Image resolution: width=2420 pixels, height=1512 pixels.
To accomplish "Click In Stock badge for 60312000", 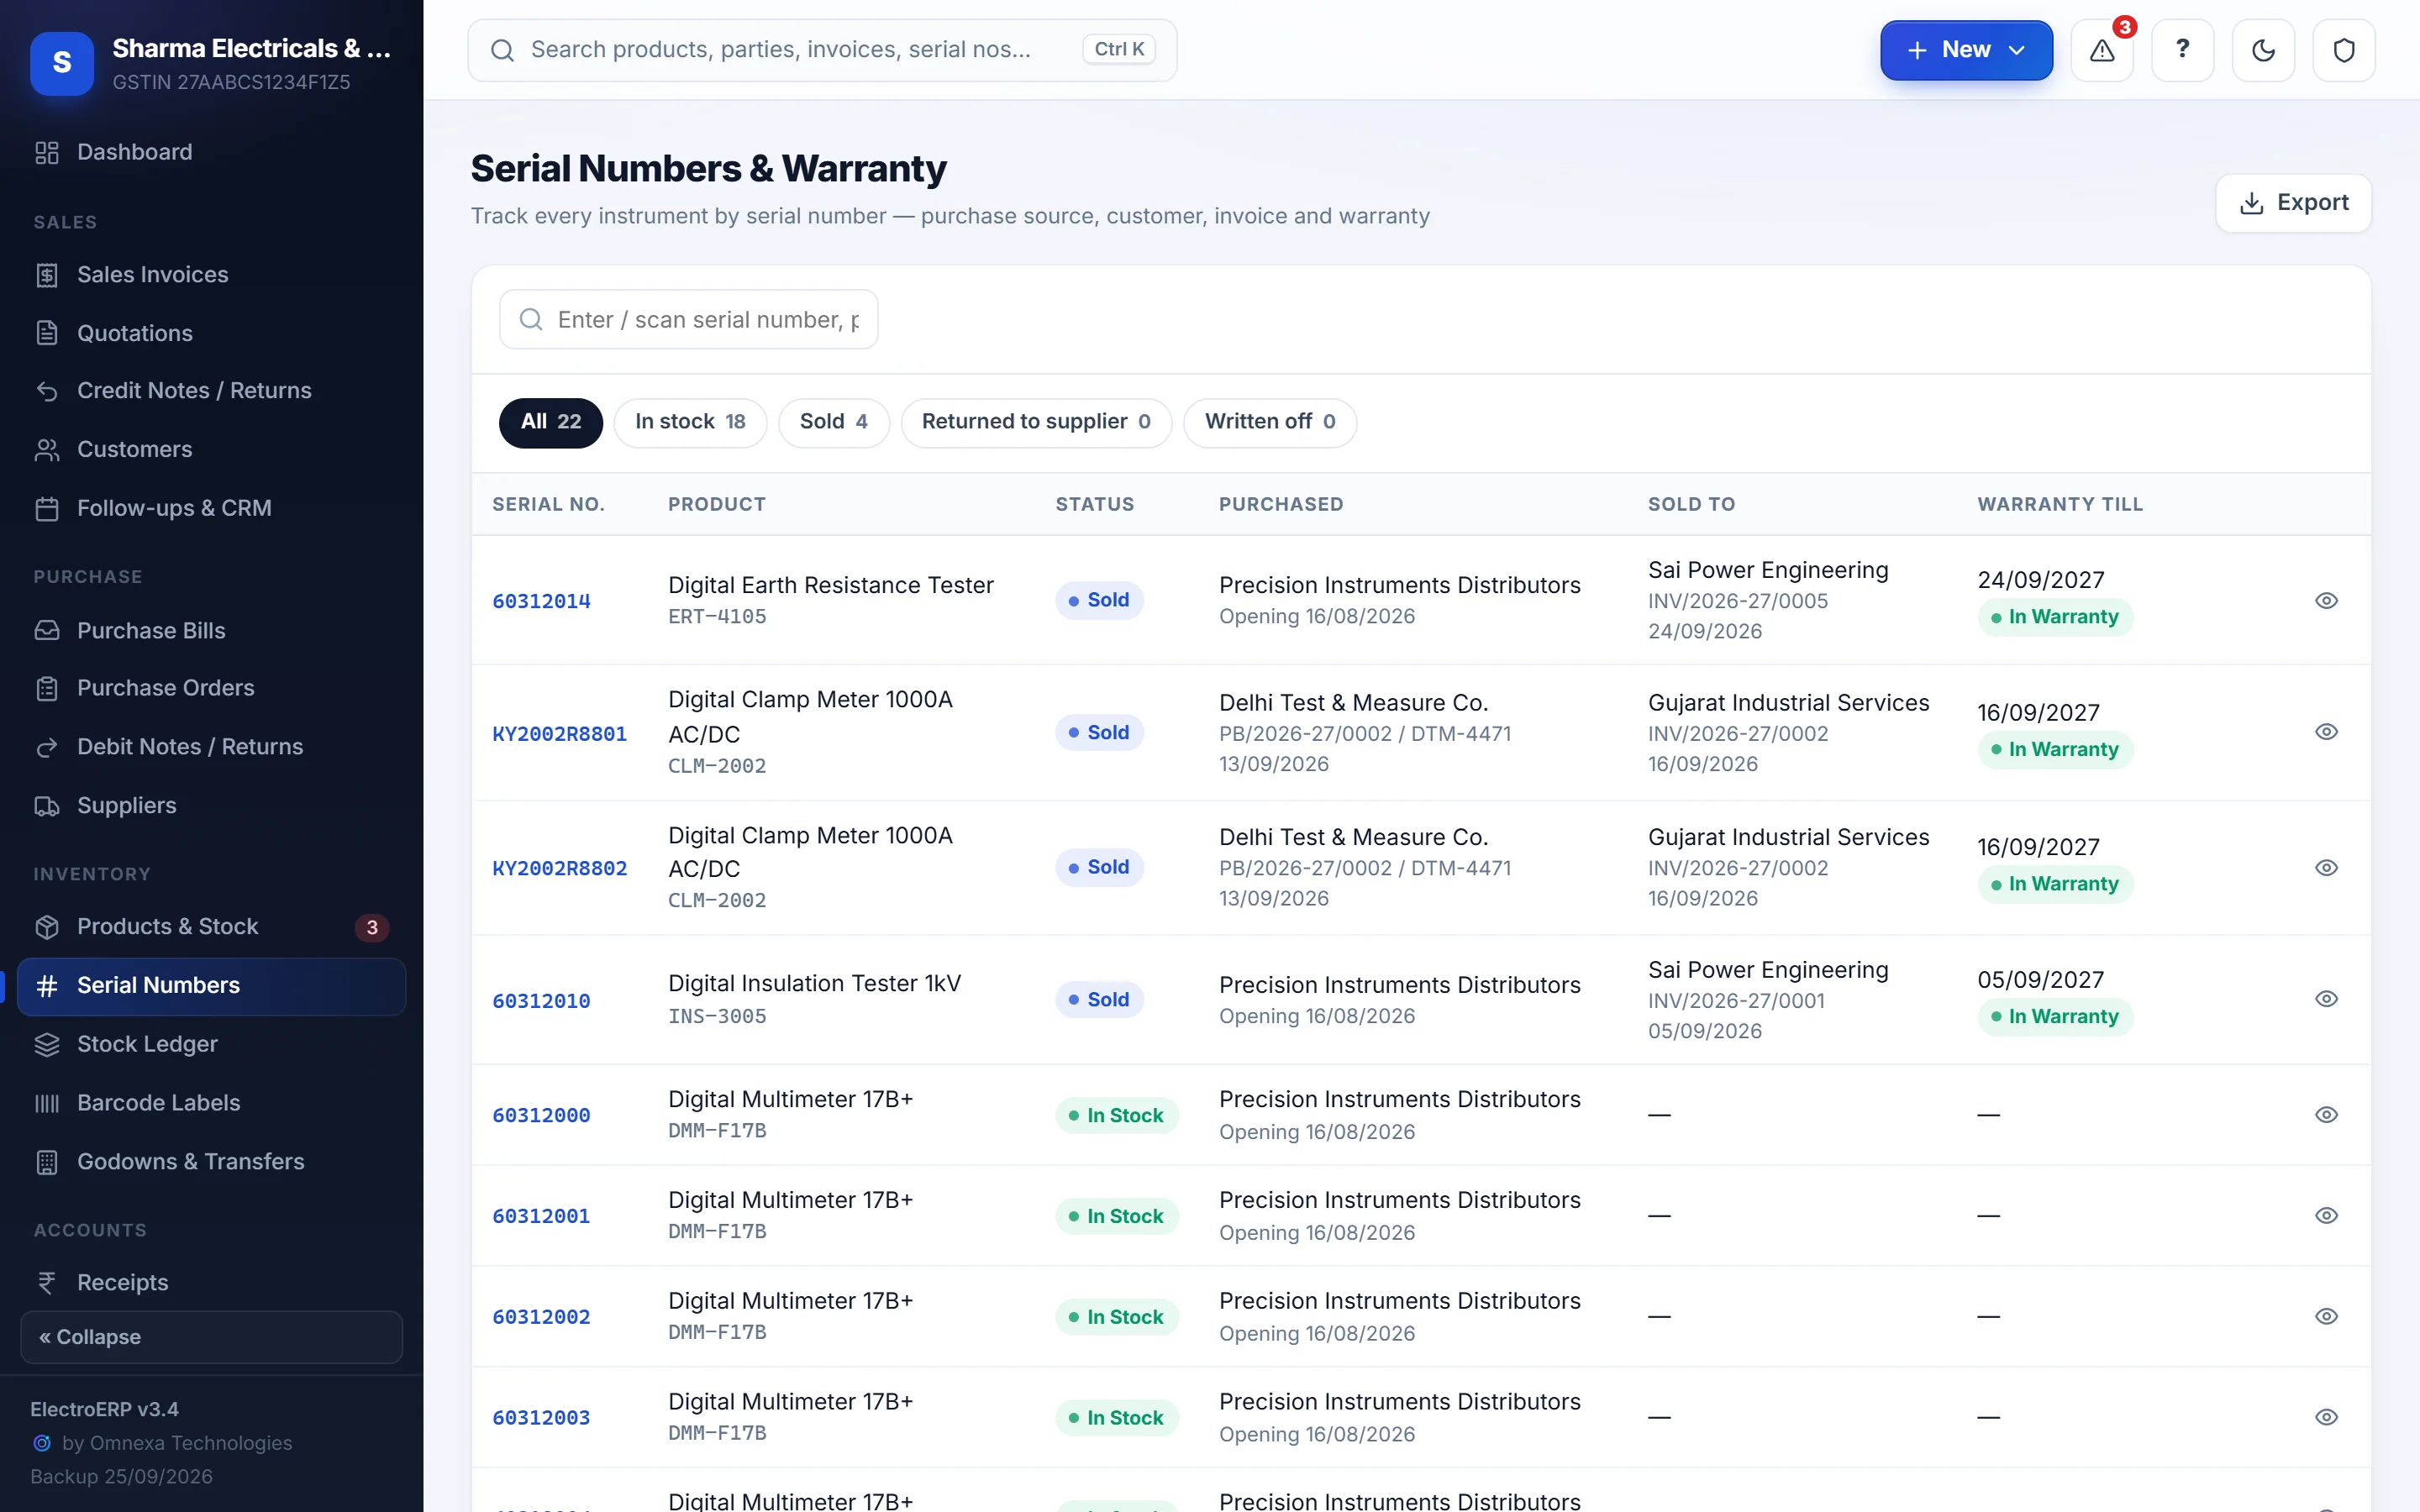I will tap(1116, 1115).
